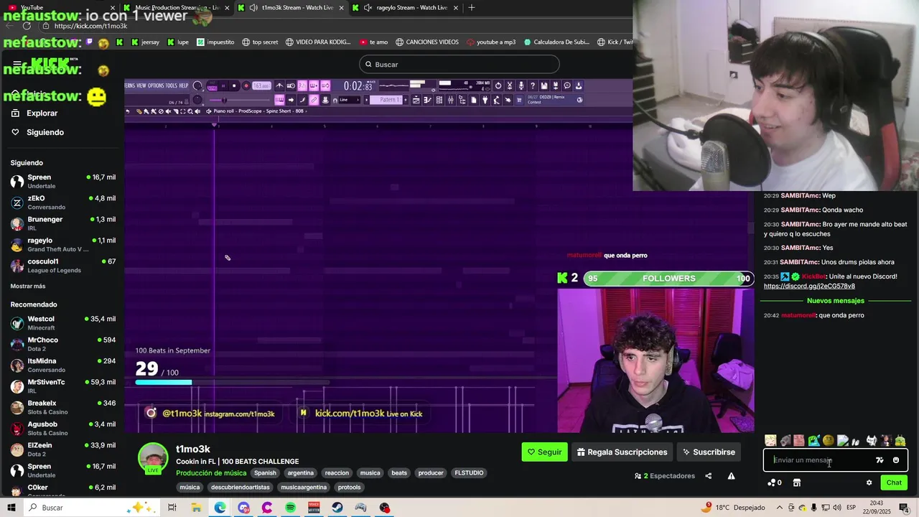Expand followed list with Mostrar más

(x=28, y=287)
